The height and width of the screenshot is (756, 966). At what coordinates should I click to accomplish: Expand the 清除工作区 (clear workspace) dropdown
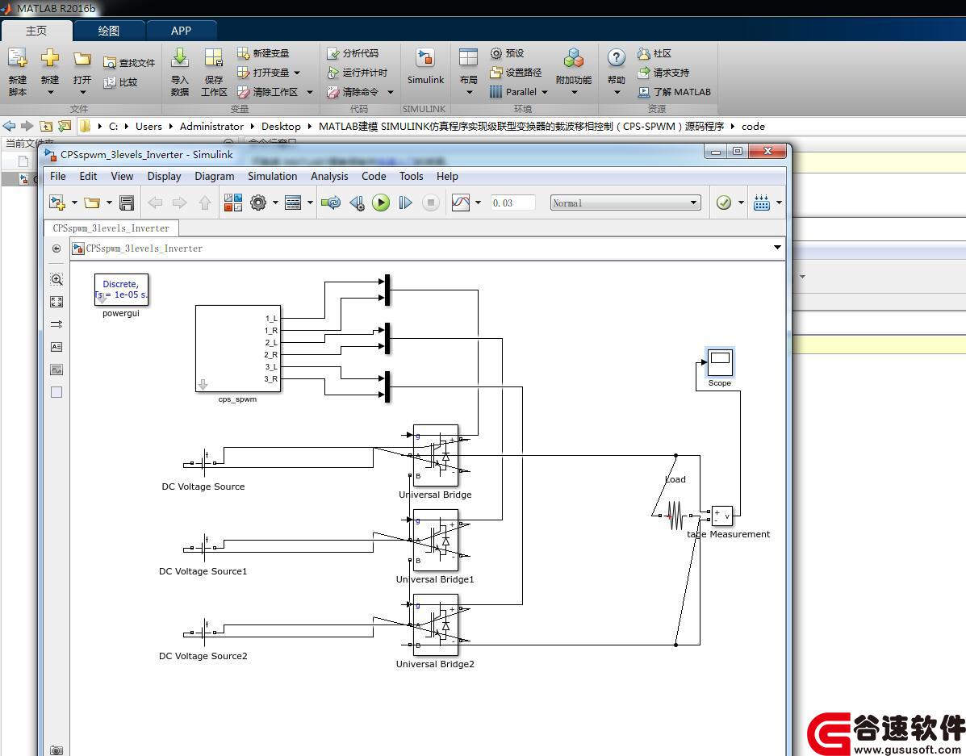pyautogui.click(x=309, y=92)
